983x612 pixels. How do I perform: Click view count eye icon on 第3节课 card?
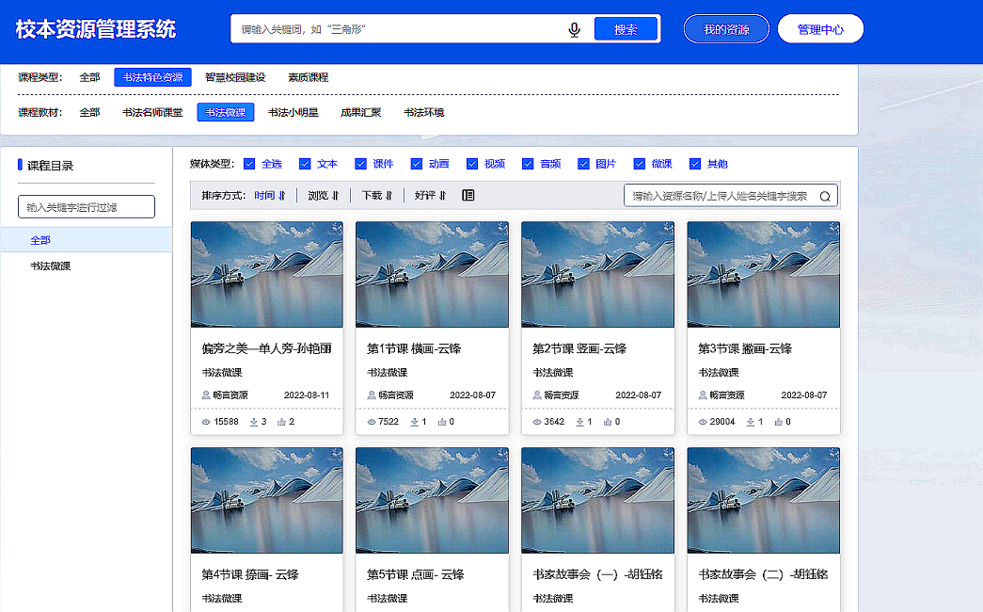[703, 422]
